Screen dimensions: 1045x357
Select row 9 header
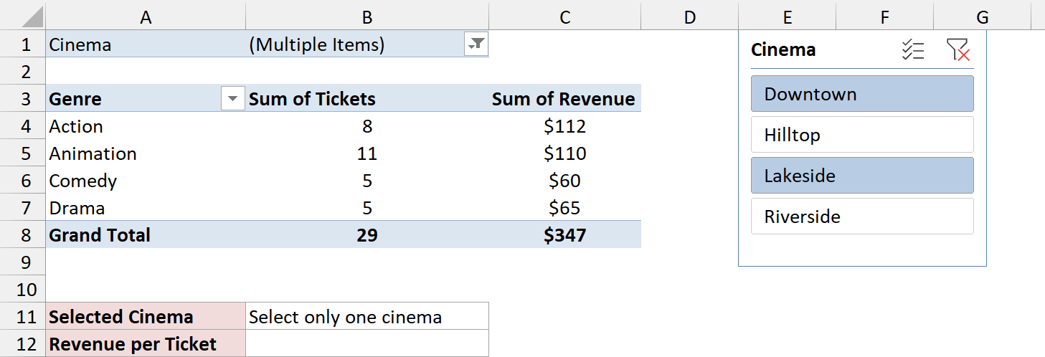(23, 262)
